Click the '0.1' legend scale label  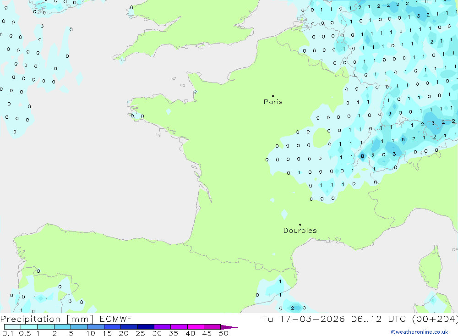8,333
